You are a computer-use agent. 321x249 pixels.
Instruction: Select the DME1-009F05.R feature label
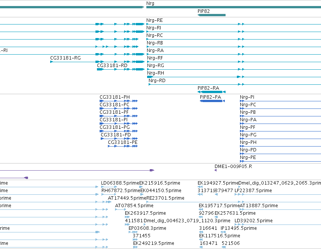pos(233,167)
